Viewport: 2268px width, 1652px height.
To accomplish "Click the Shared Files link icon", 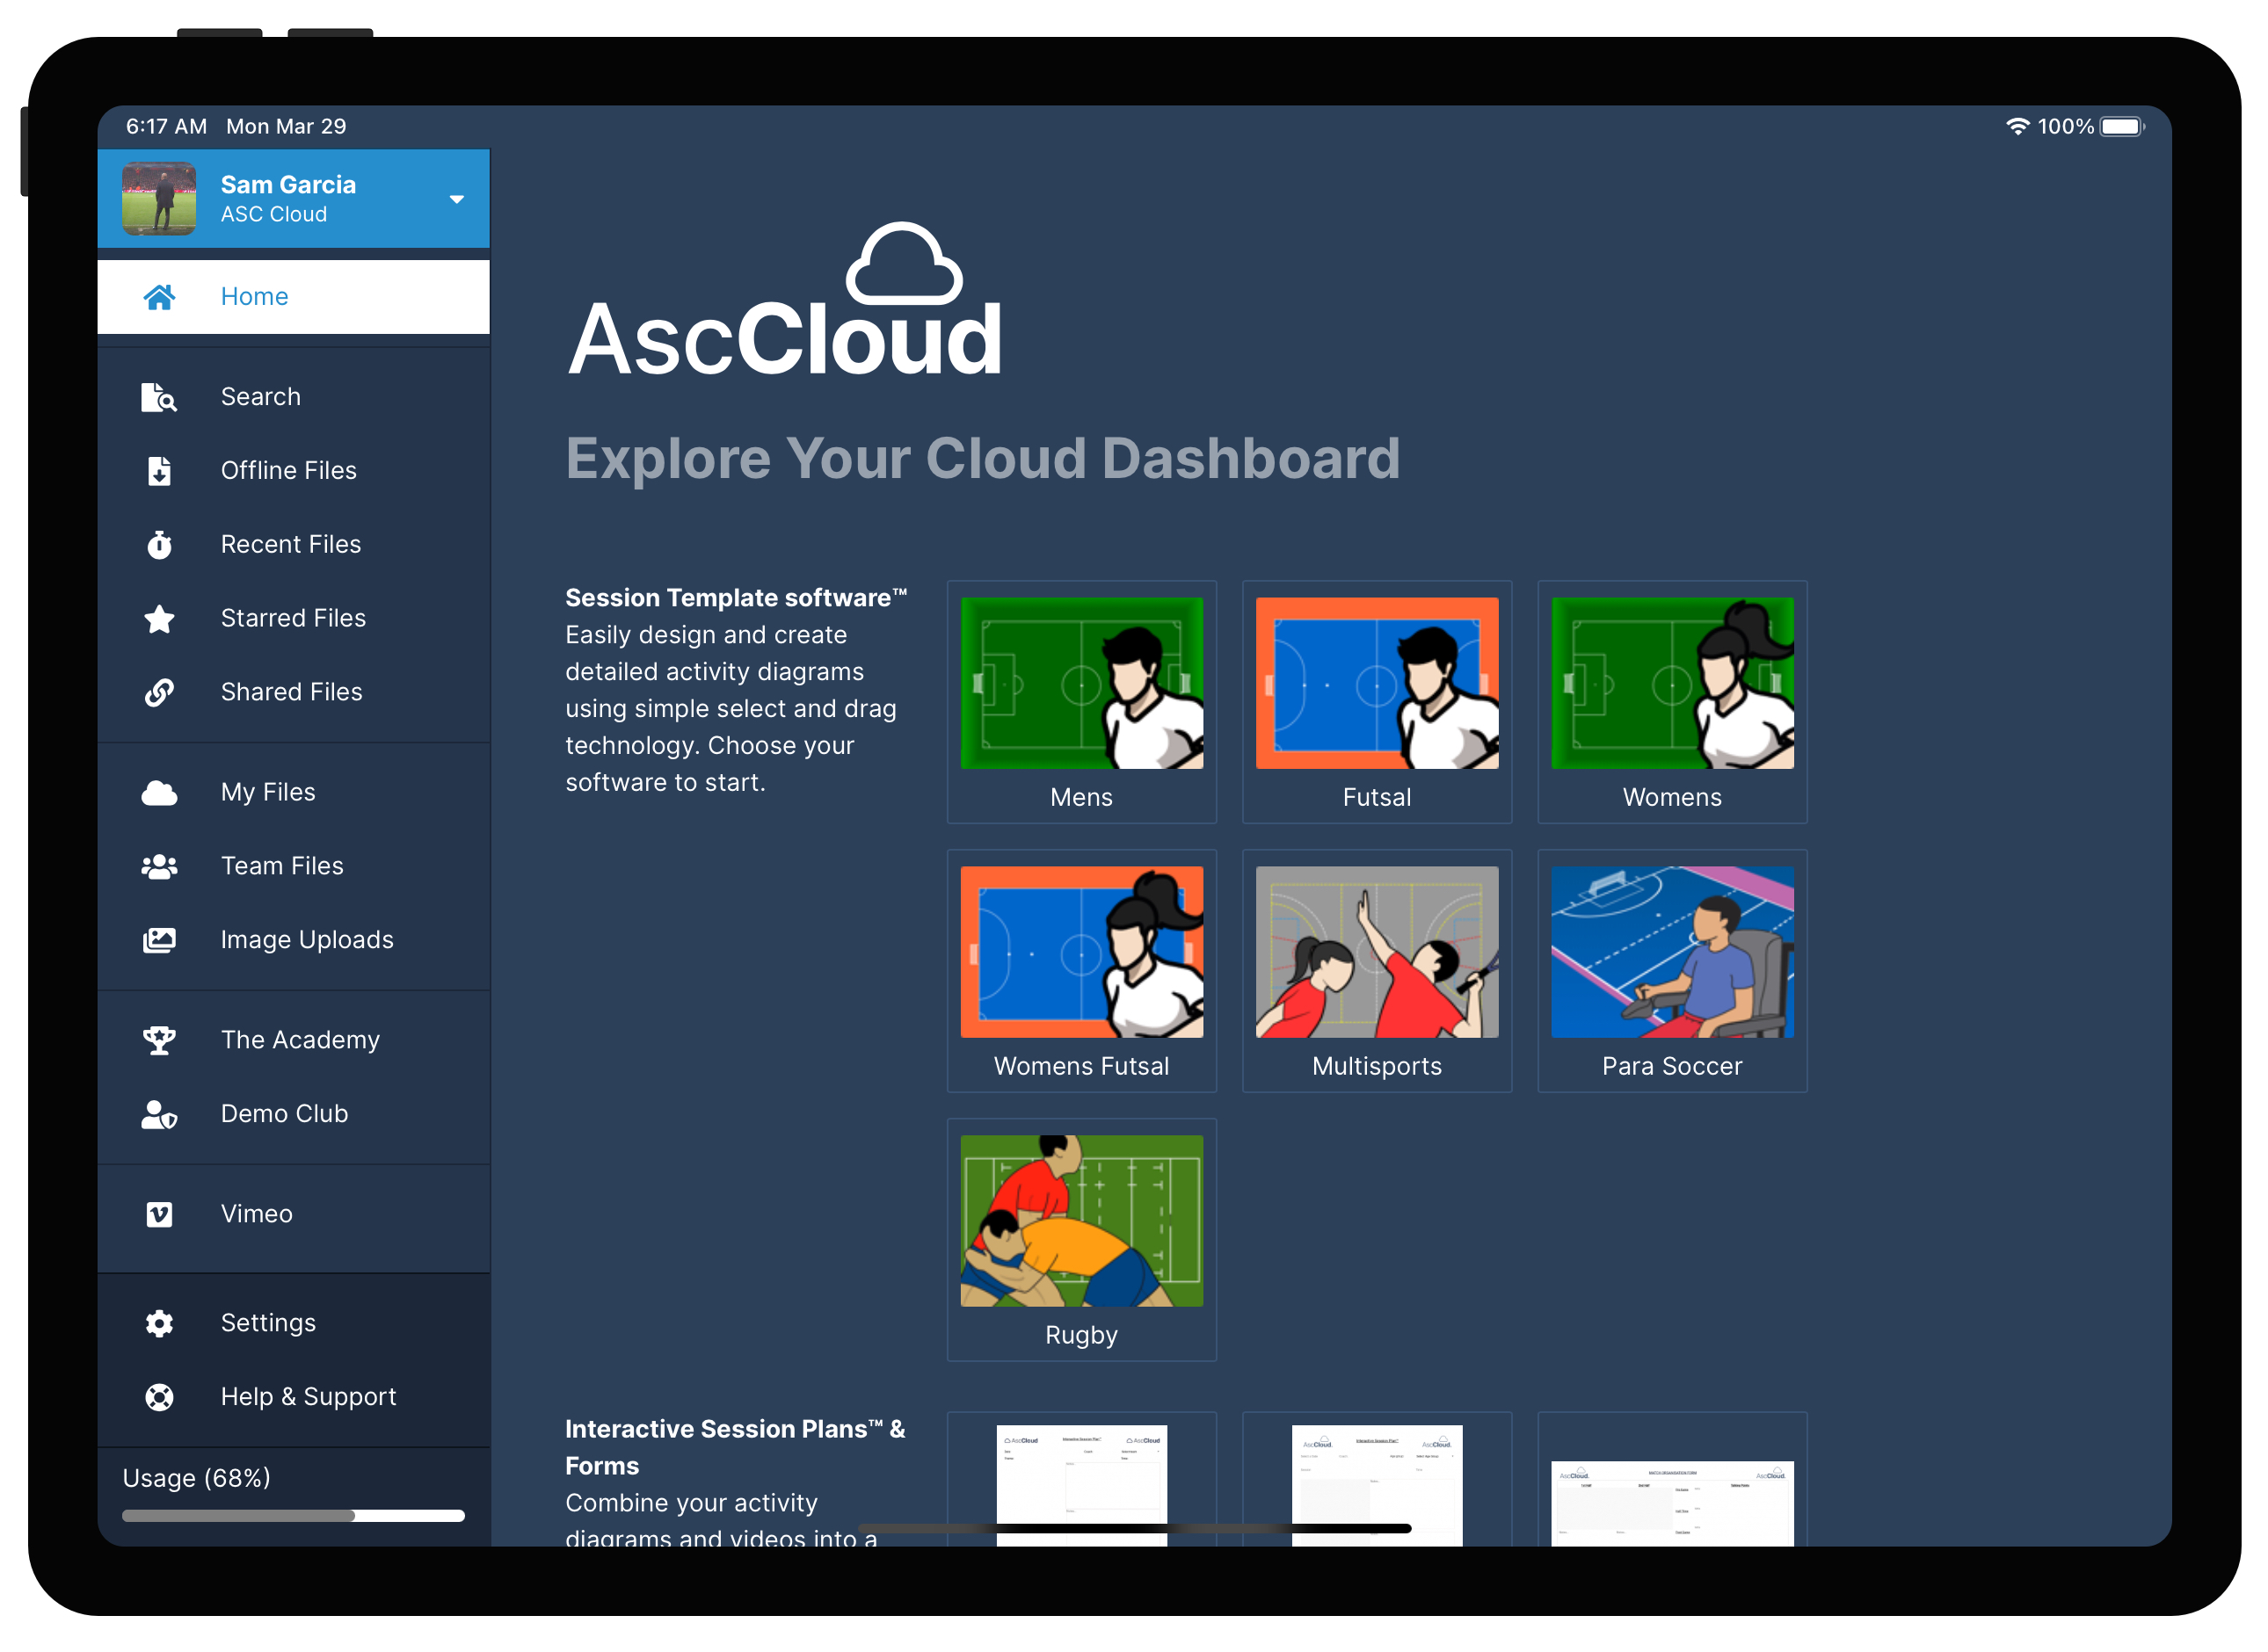I will pyautogui.click(x=159, y=693).
